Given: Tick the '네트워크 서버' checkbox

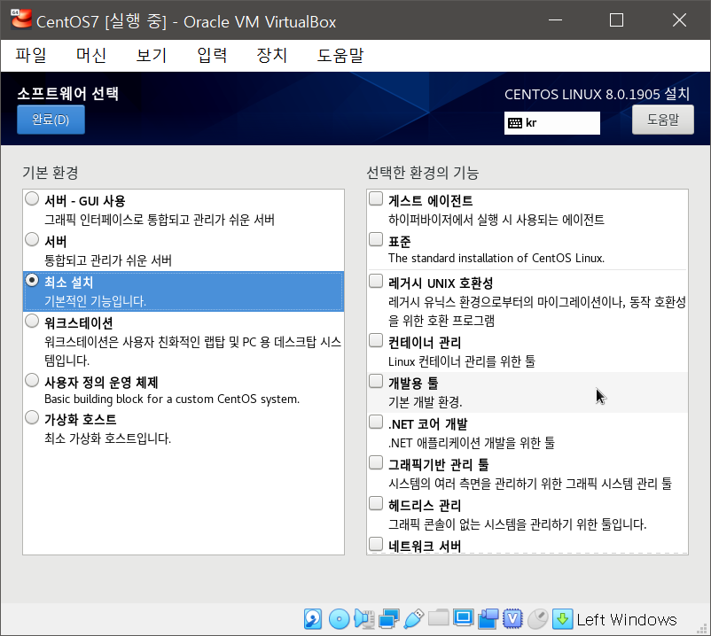Looking at the screenshot, I should (x=376, y=544).
